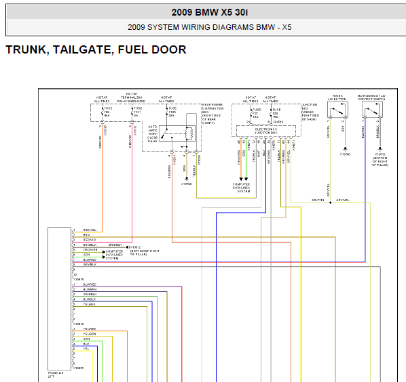This screenshot has height=382, width=406.
Task: Click the ground symbol under trunk lid button
Action: click(x=345, y=149)
